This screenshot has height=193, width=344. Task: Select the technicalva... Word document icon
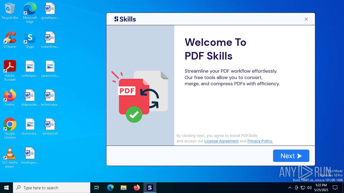point(50,98)
